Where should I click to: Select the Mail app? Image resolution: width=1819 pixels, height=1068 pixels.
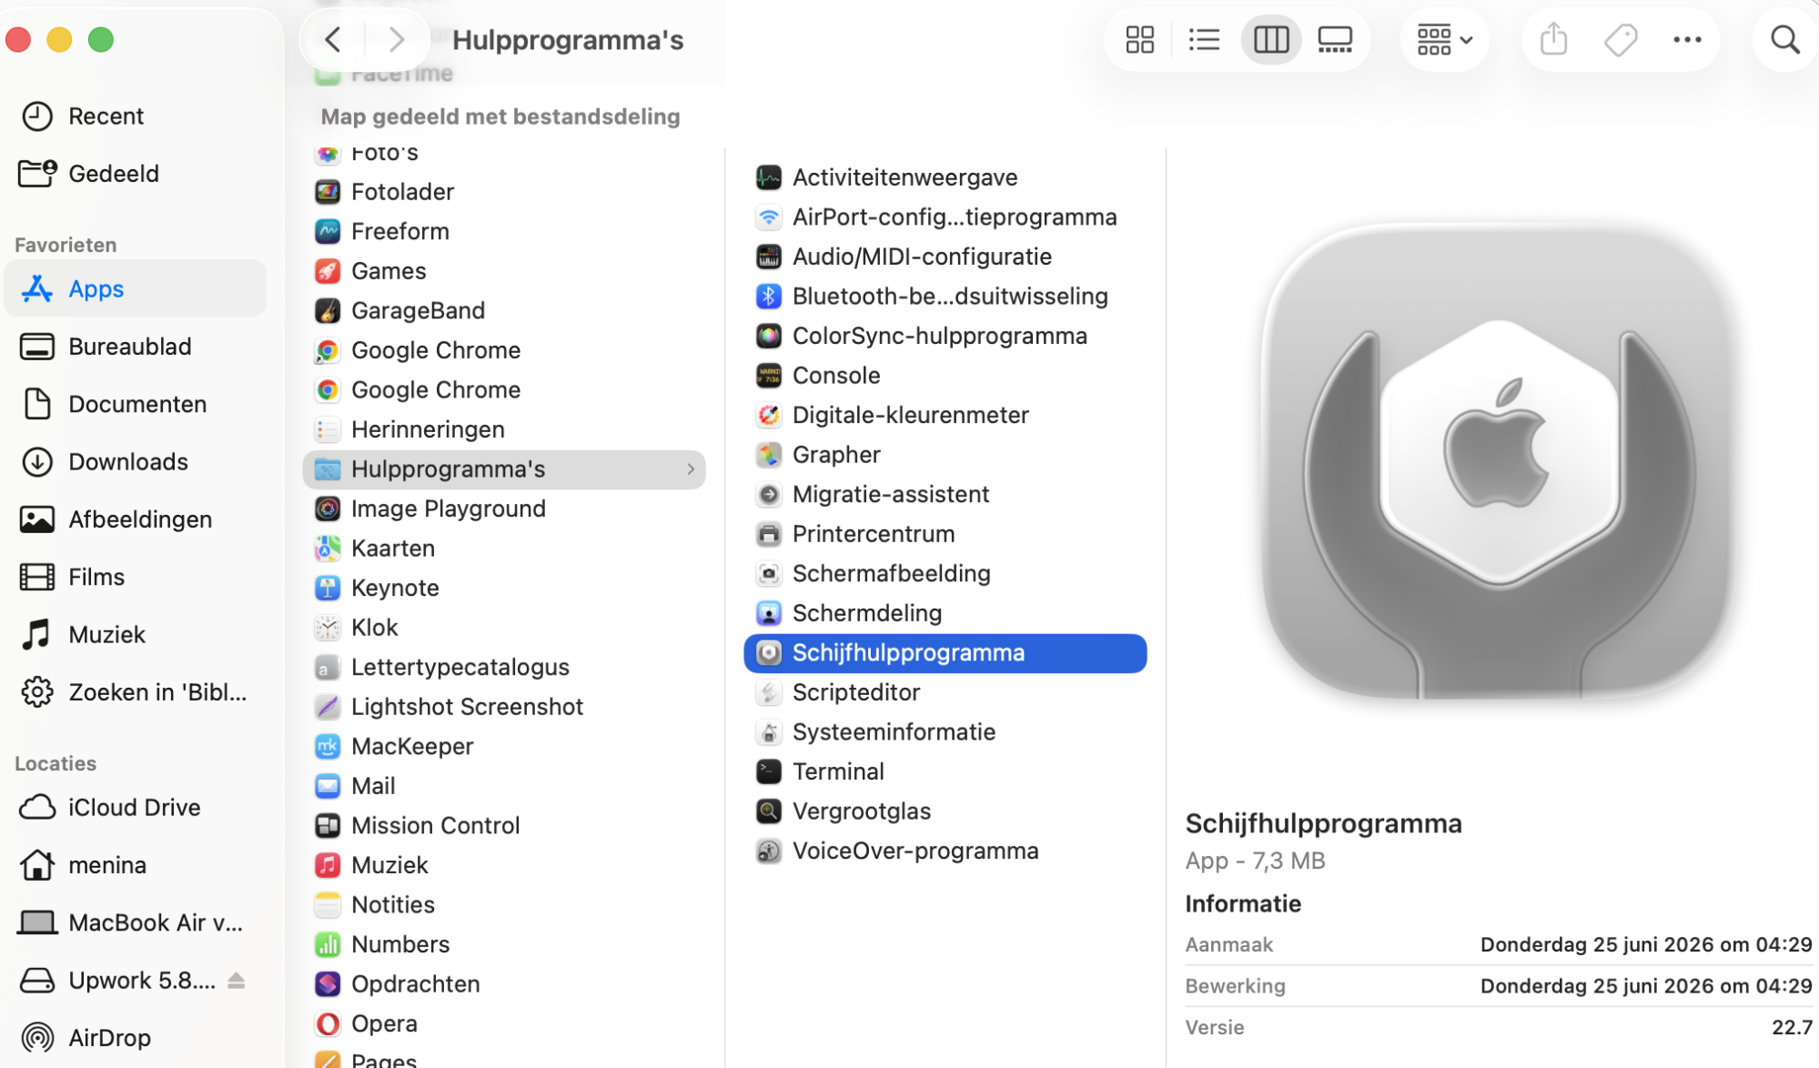[x=504, y=785]
